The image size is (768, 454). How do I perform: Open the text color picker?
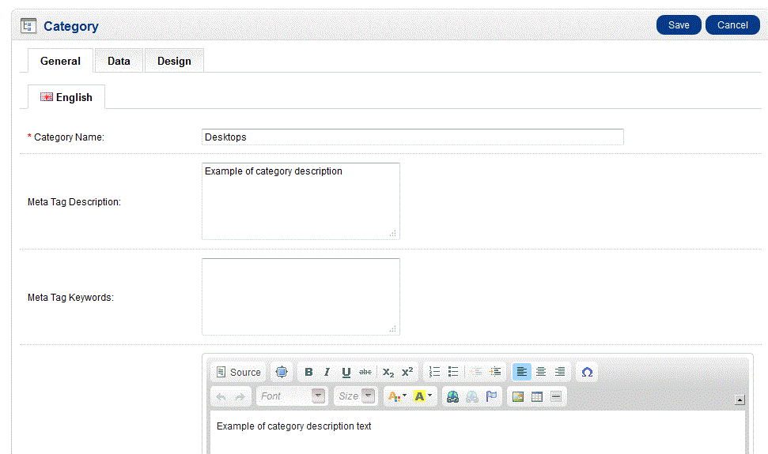[x=397, y=396]
